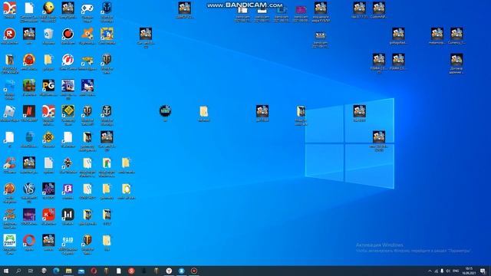Open the silver tilted Roblox Player icon
This screenshot has width=491, height=276.
click(10, 111)
